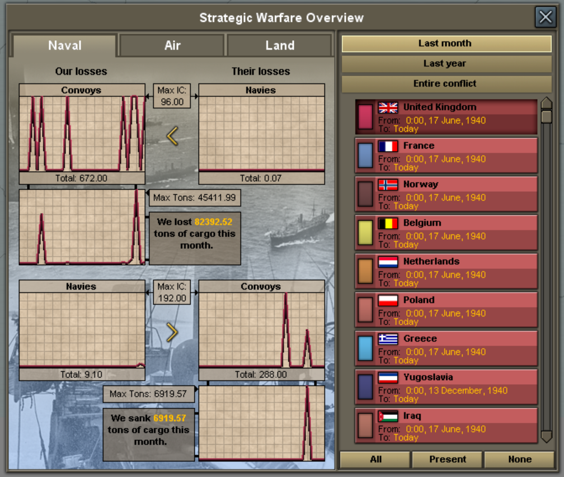Click the Greece flag icon

pyautogui.click(x=388, y=339)
